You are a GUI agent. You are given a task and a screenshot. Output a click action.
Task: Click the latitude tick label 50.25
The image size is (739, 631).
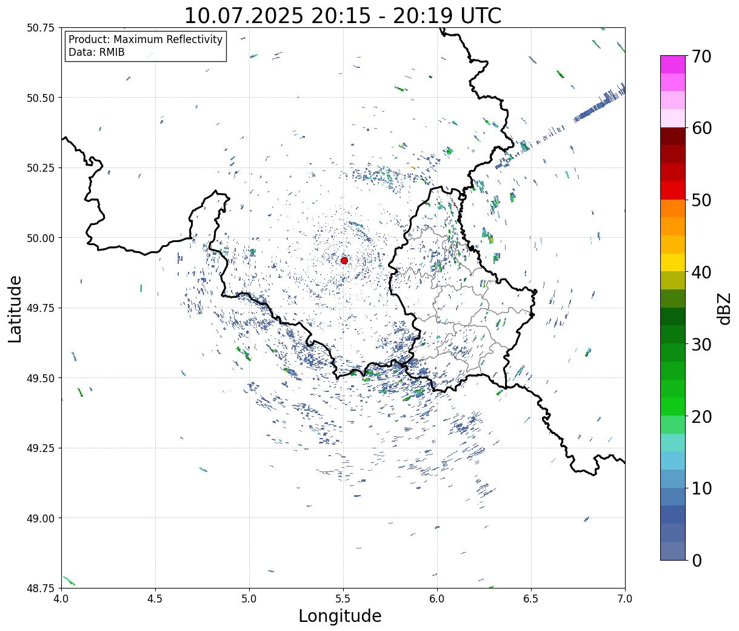41,168
